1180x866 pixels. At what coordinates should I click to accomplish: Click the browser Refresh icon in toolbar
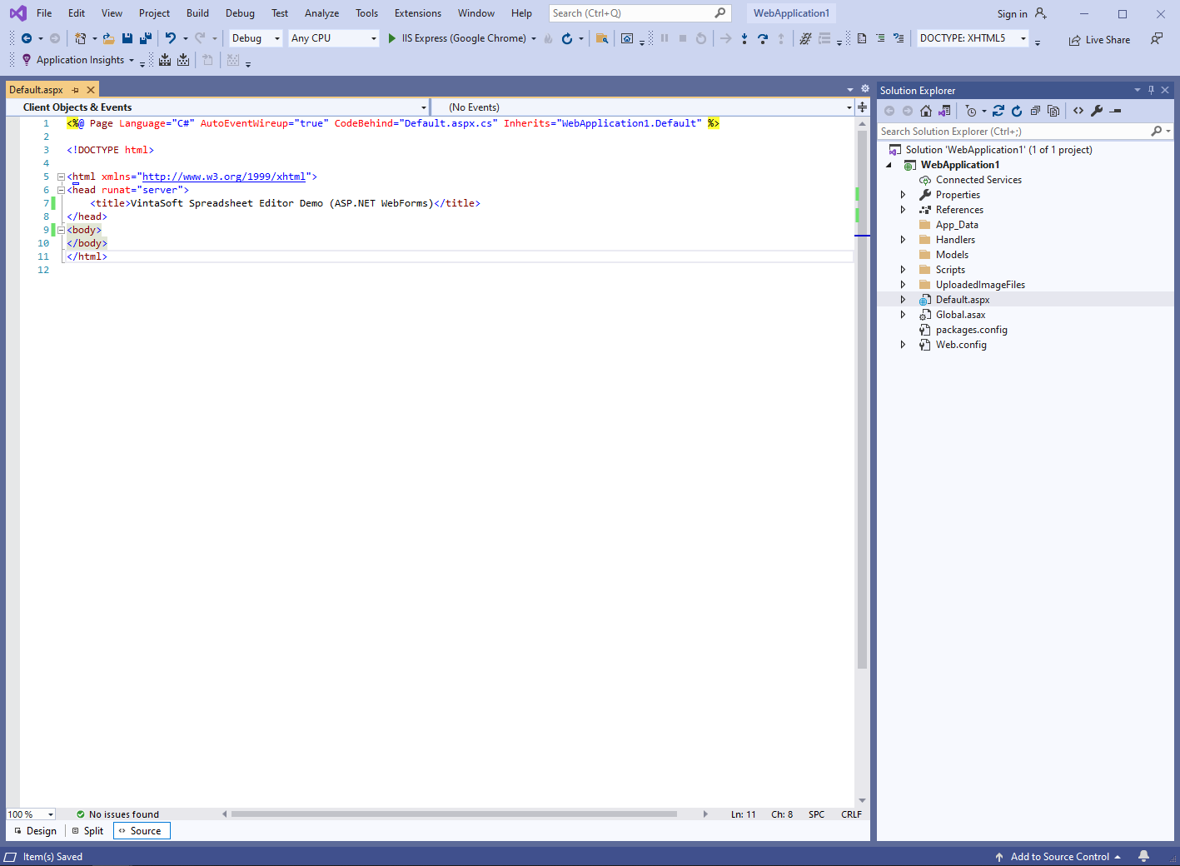pyautogui.click(x=567, y=38)
